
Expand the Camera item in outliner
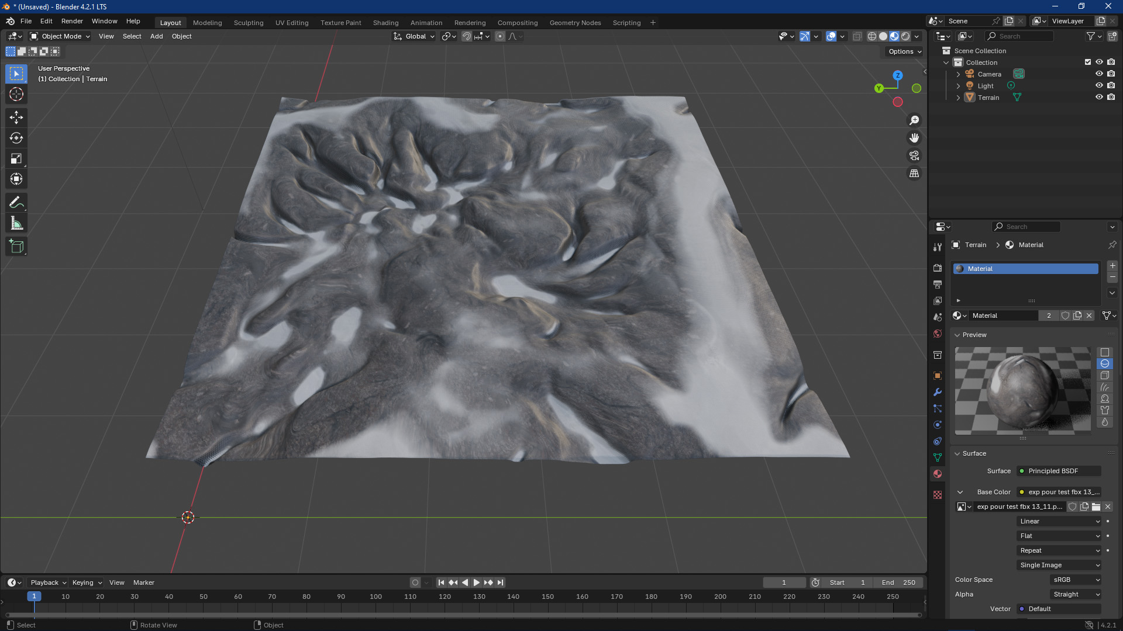tap(958, 74)
